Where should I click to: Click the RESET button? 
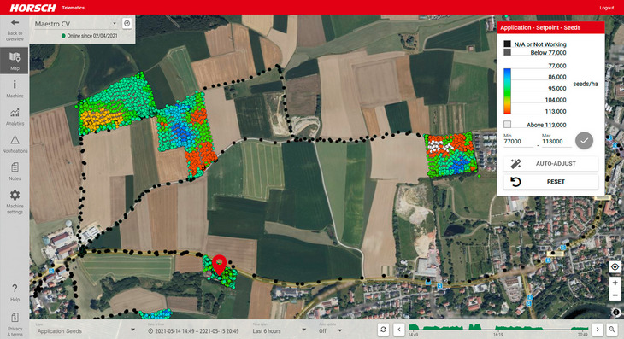point(550,182)
